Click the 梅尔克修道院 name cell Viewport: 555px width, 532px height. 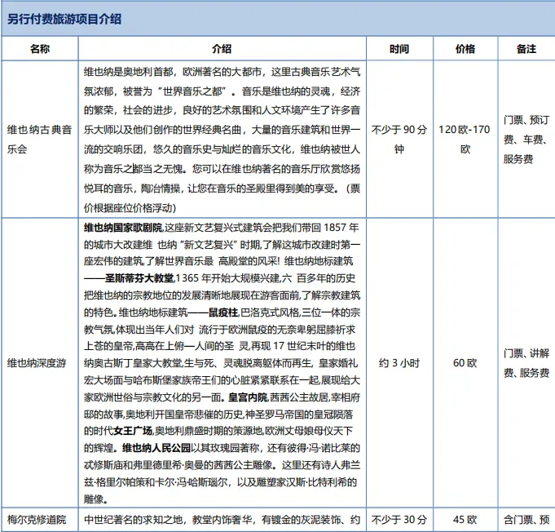[39, 520]
